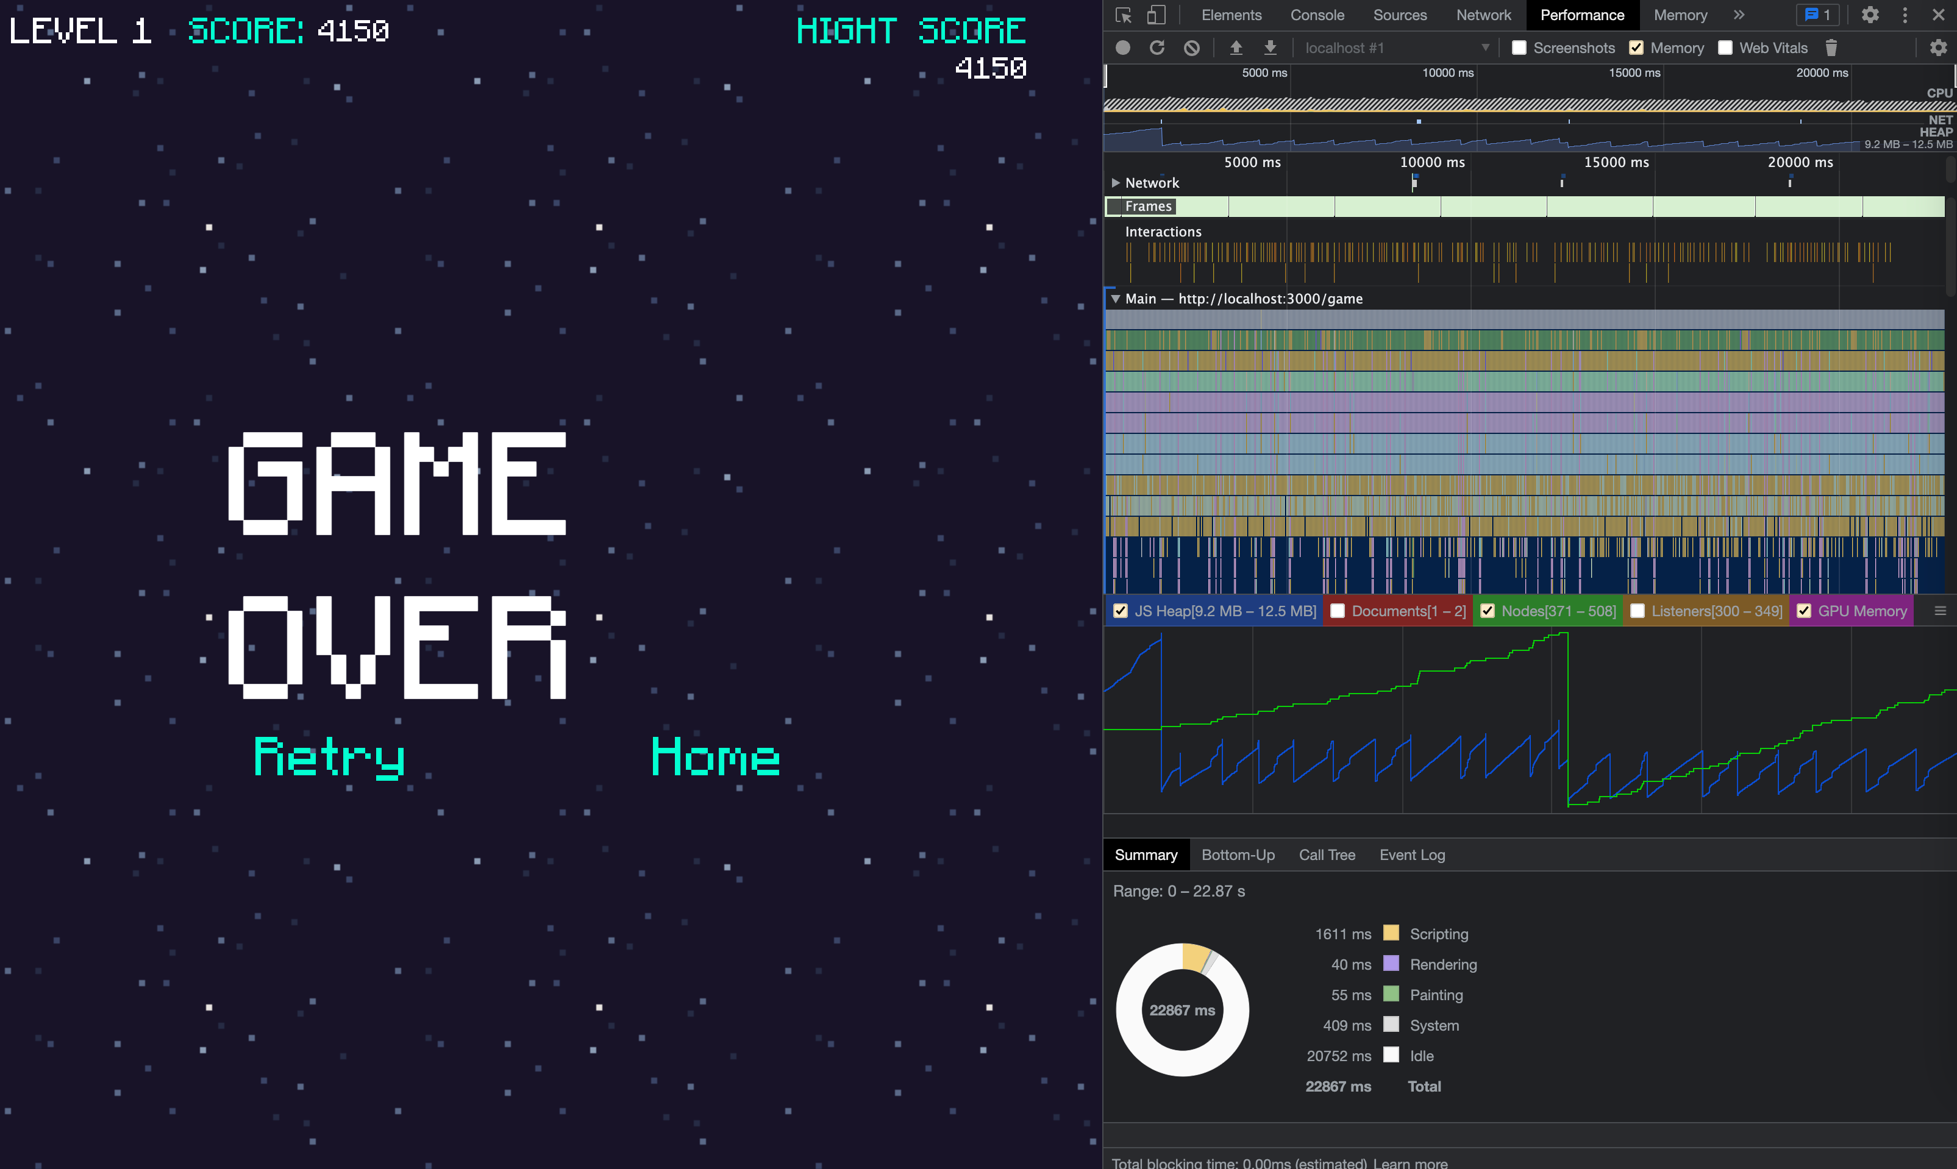This screenshot has width=1957, height=1169.
Task: Click the Scripting yellow color swatch
Action: [1391, 934]
